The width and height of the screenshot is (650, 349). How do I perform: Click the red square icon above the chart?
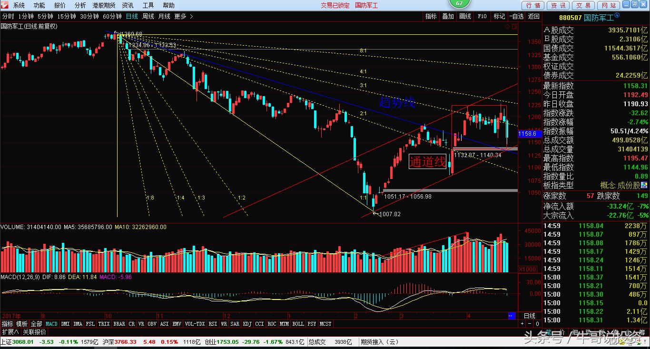pyautogui.click(x=514, y=27)
